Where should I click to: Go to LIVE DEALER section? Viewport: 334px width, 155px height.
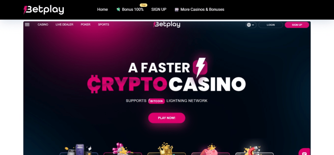point(64,24)
